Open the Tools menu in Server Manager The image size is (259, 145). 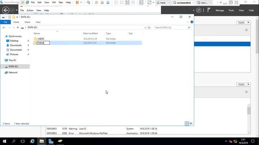pyautogui.click(x=231, y=10)
